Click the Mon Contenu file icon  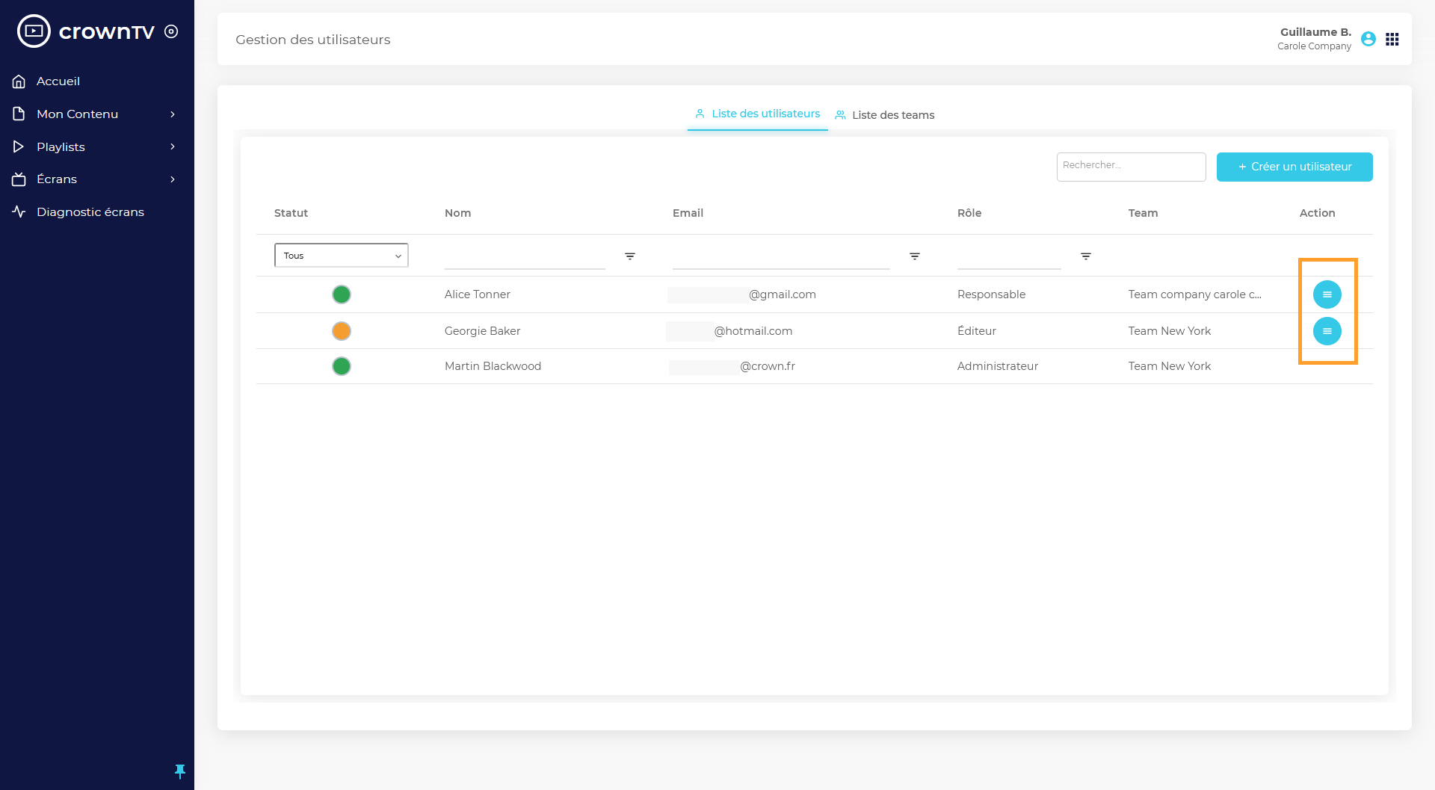point(19,114)
